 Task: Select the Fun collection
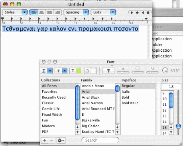pyautogui.click(x=58, y=120)
